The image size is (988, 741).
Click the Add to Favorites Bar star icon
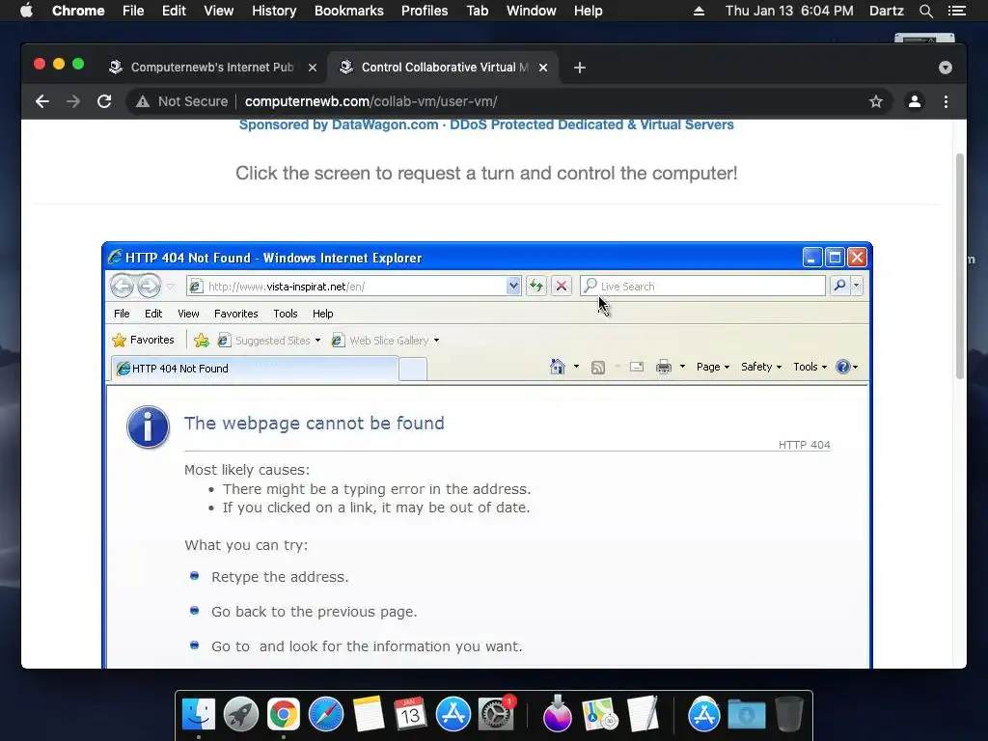coord(202,341)
